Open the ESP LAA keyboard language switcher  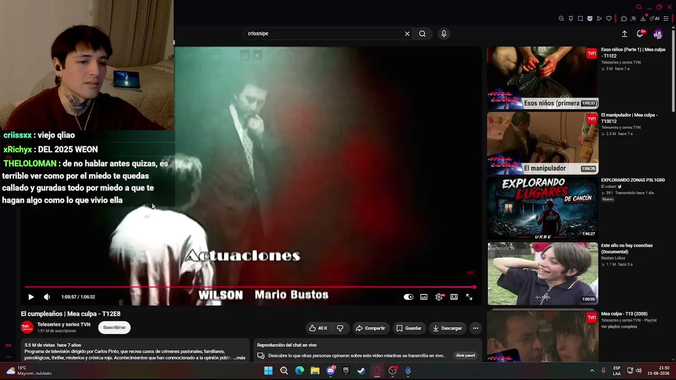617,370
